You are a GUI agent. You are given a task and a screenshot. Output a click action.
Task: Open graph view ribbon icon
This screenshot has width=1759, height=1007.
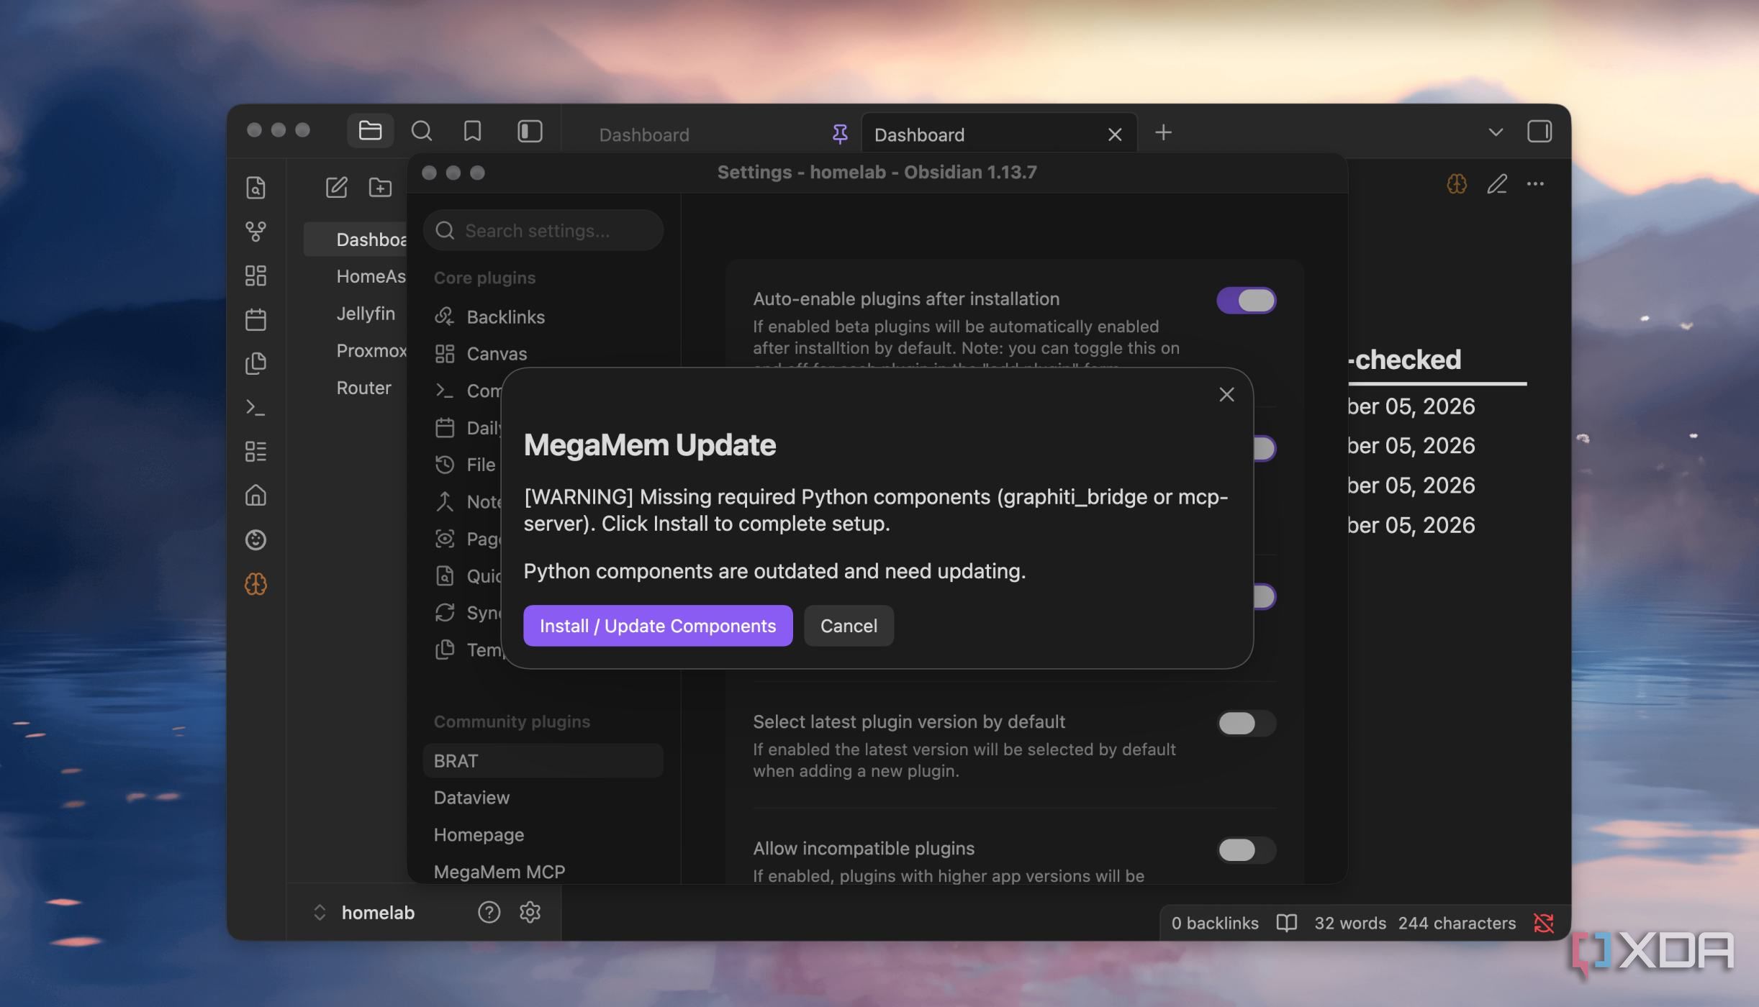(x=256, y=232)
